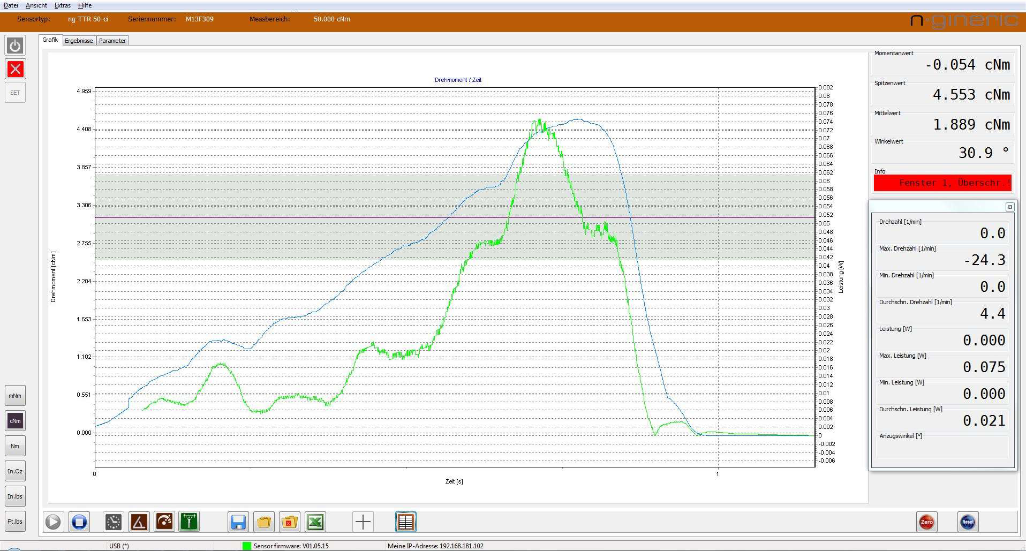Click the crosshair plus icon
Screen dimensions: 1026x551
363,522
